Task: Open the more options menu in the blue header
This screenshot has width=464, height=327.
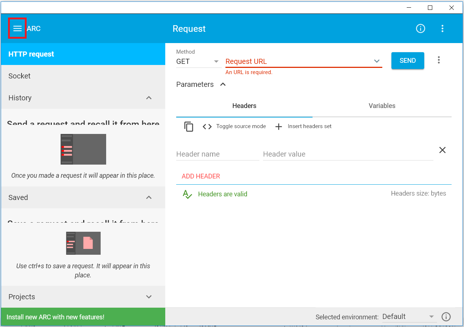Action: point(442,28)
